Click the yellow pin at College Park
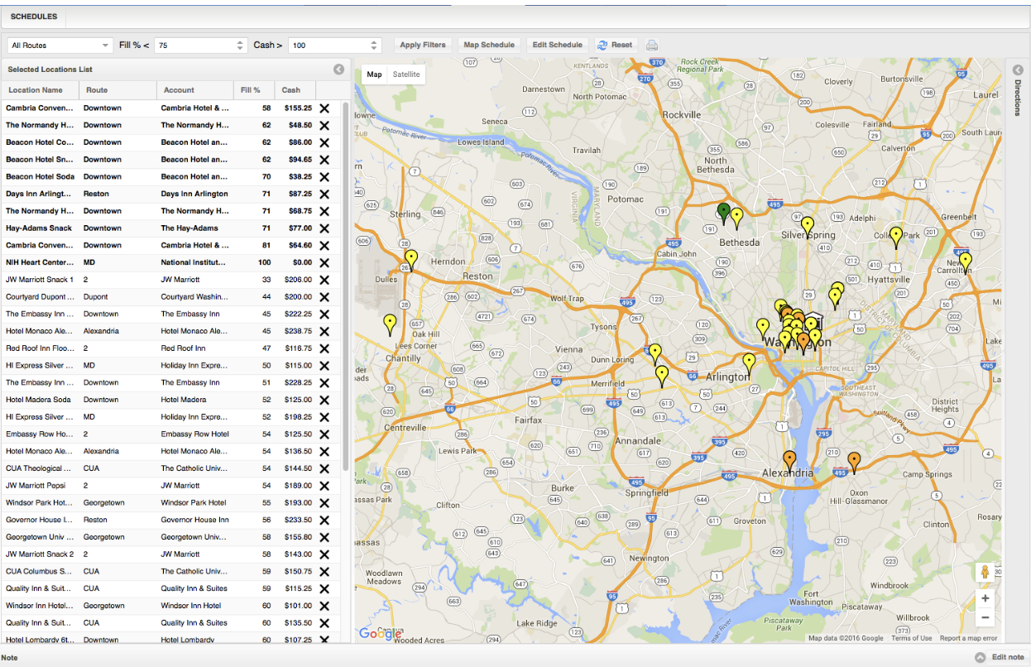Viewport: 1031px width, 667px height. pyautogui.click(x=895, y=238)
